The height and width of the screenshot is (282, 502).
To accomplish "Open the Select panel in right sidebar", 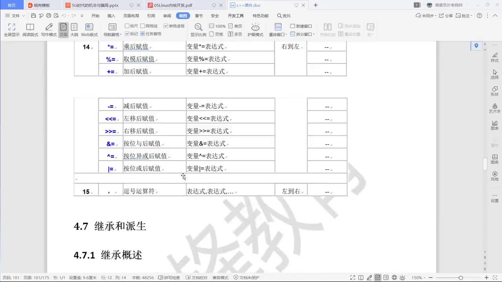I will point(495,74).
